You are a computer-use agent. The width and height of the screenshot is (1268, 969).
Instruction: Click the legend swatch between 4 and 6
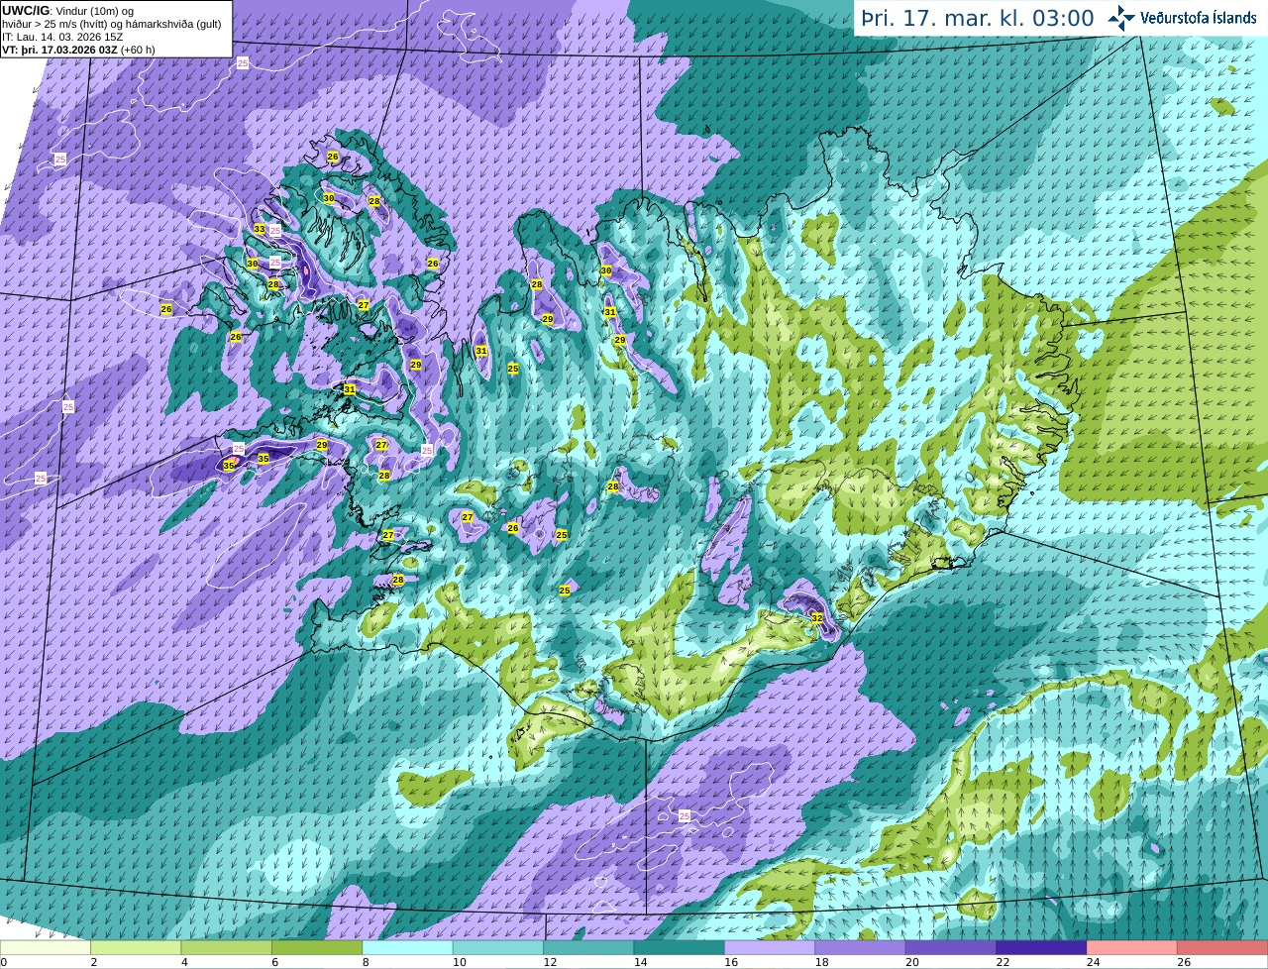pyautogui.click(x=227, y=948)
